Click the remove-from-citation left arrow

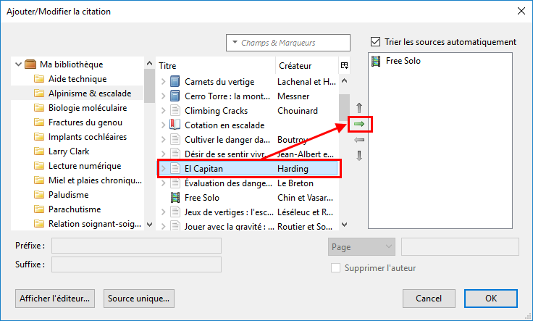click(359, 140)
